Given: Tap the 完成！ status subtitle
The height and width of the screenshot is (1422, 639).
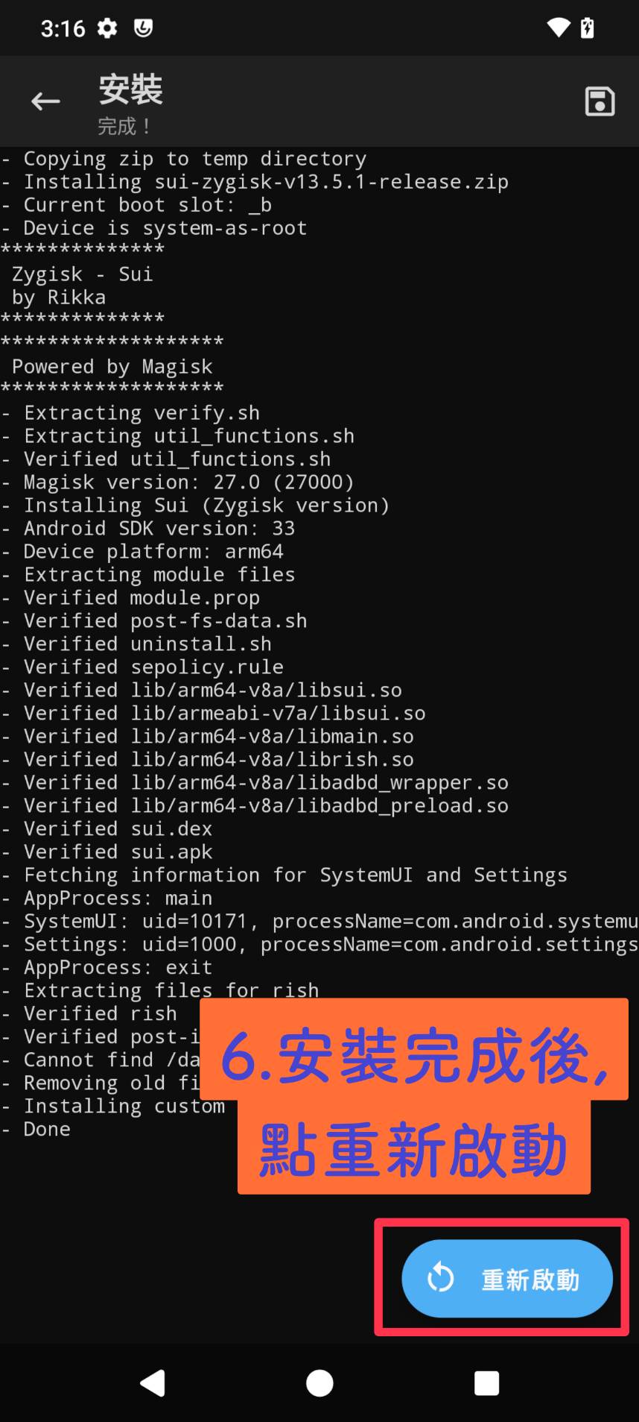Looking at the screenshot, I should tap(124, 126).
